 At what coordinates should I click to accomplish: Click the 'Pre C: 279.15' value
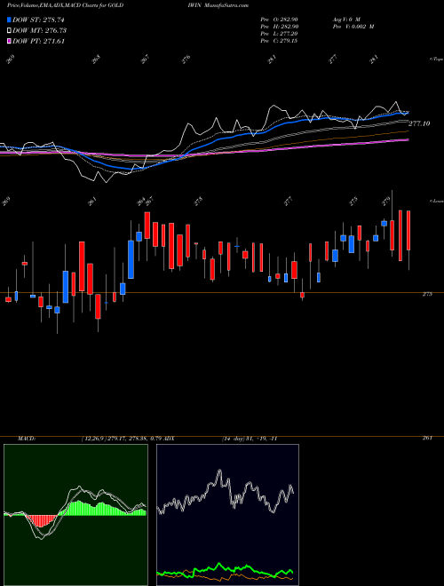[x=279, y=41]
